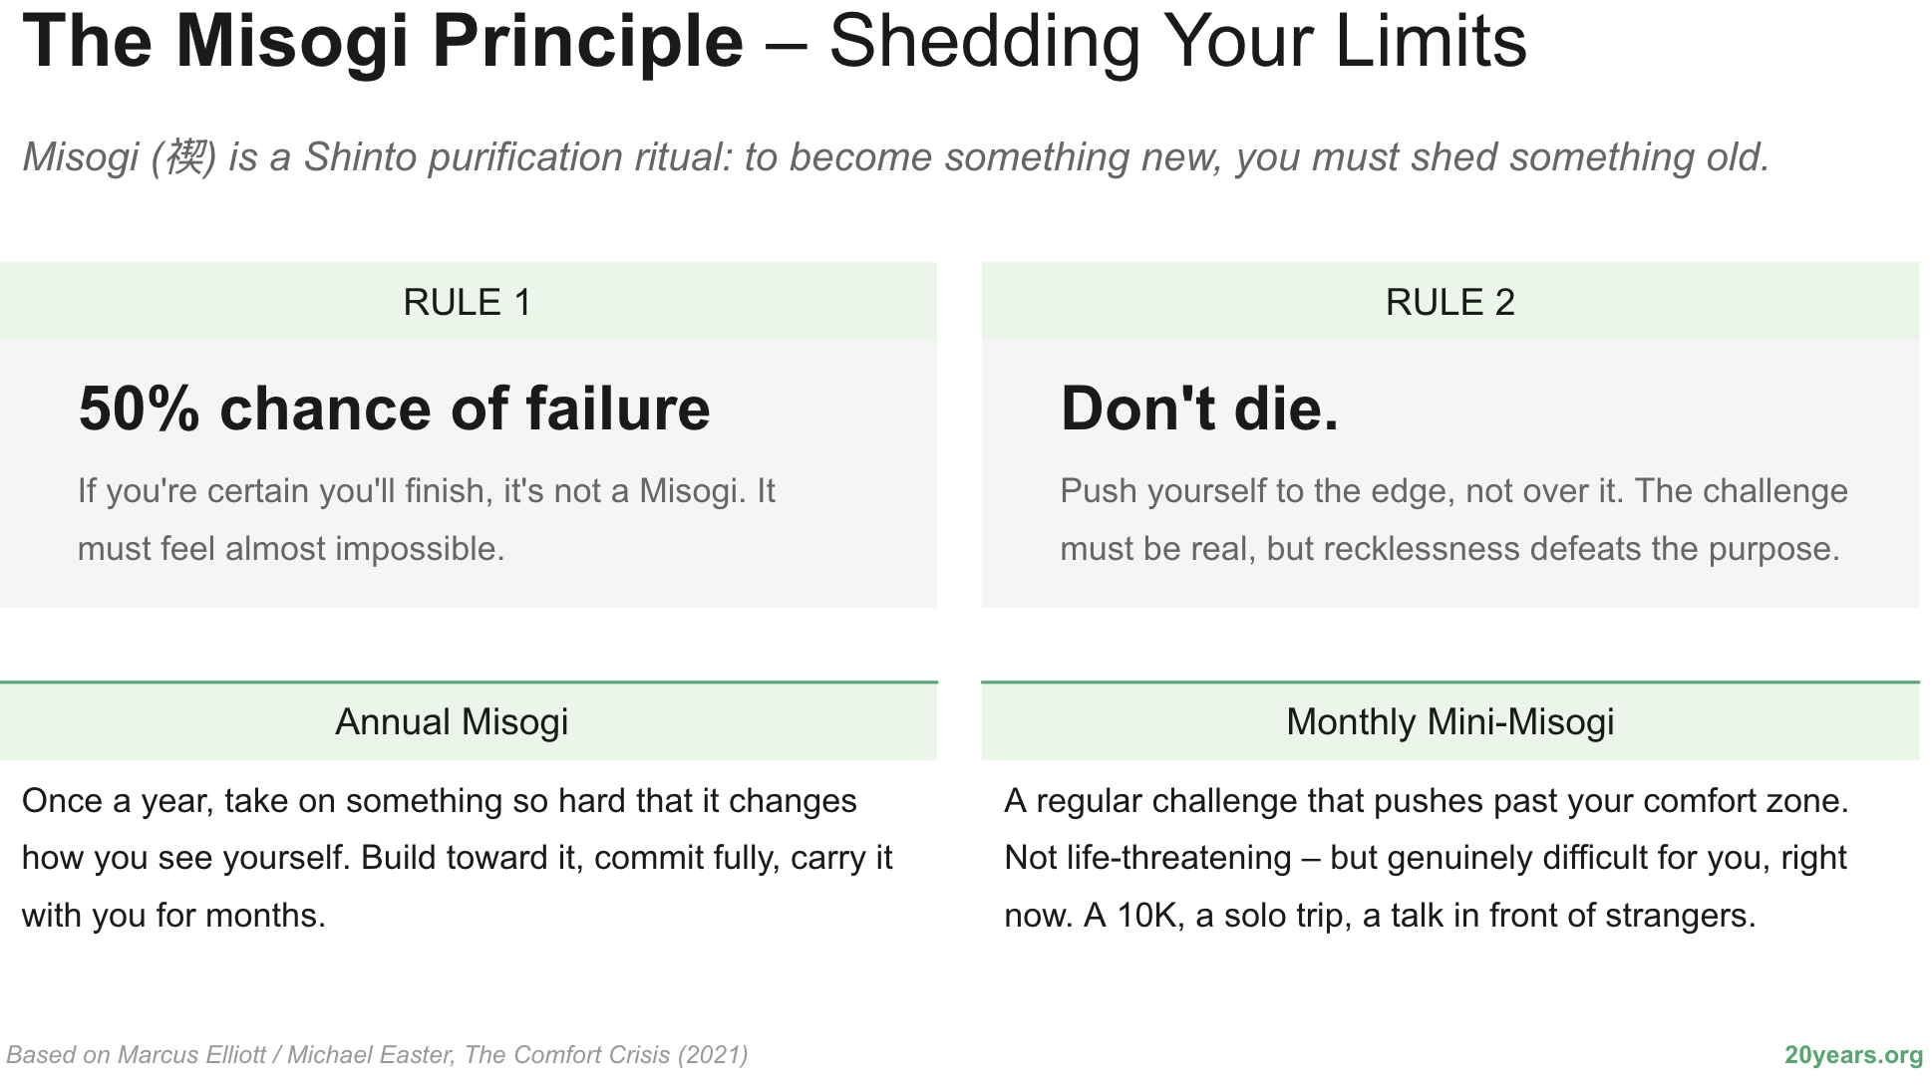Click the "Don't die." headline
The width and height of the screenshot is (1932, 1088).
pos(1199,408)
